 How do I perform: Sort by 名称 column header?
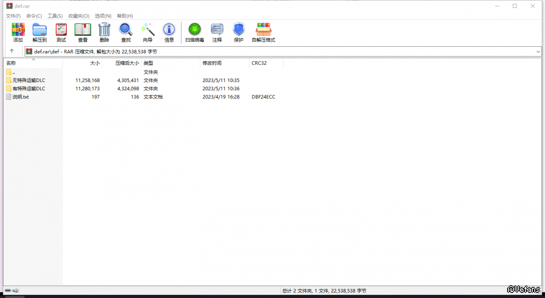[33, 63]
